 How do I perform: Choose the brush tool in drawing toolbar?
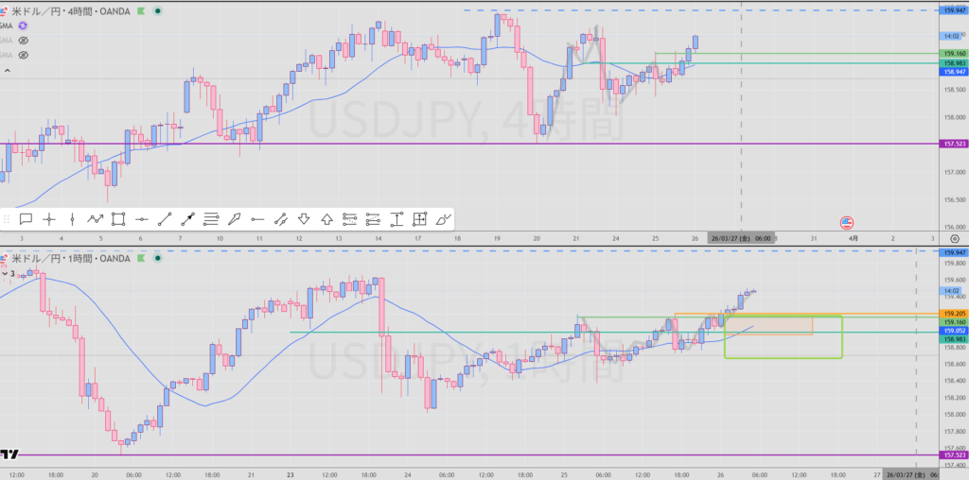[442, 219]
